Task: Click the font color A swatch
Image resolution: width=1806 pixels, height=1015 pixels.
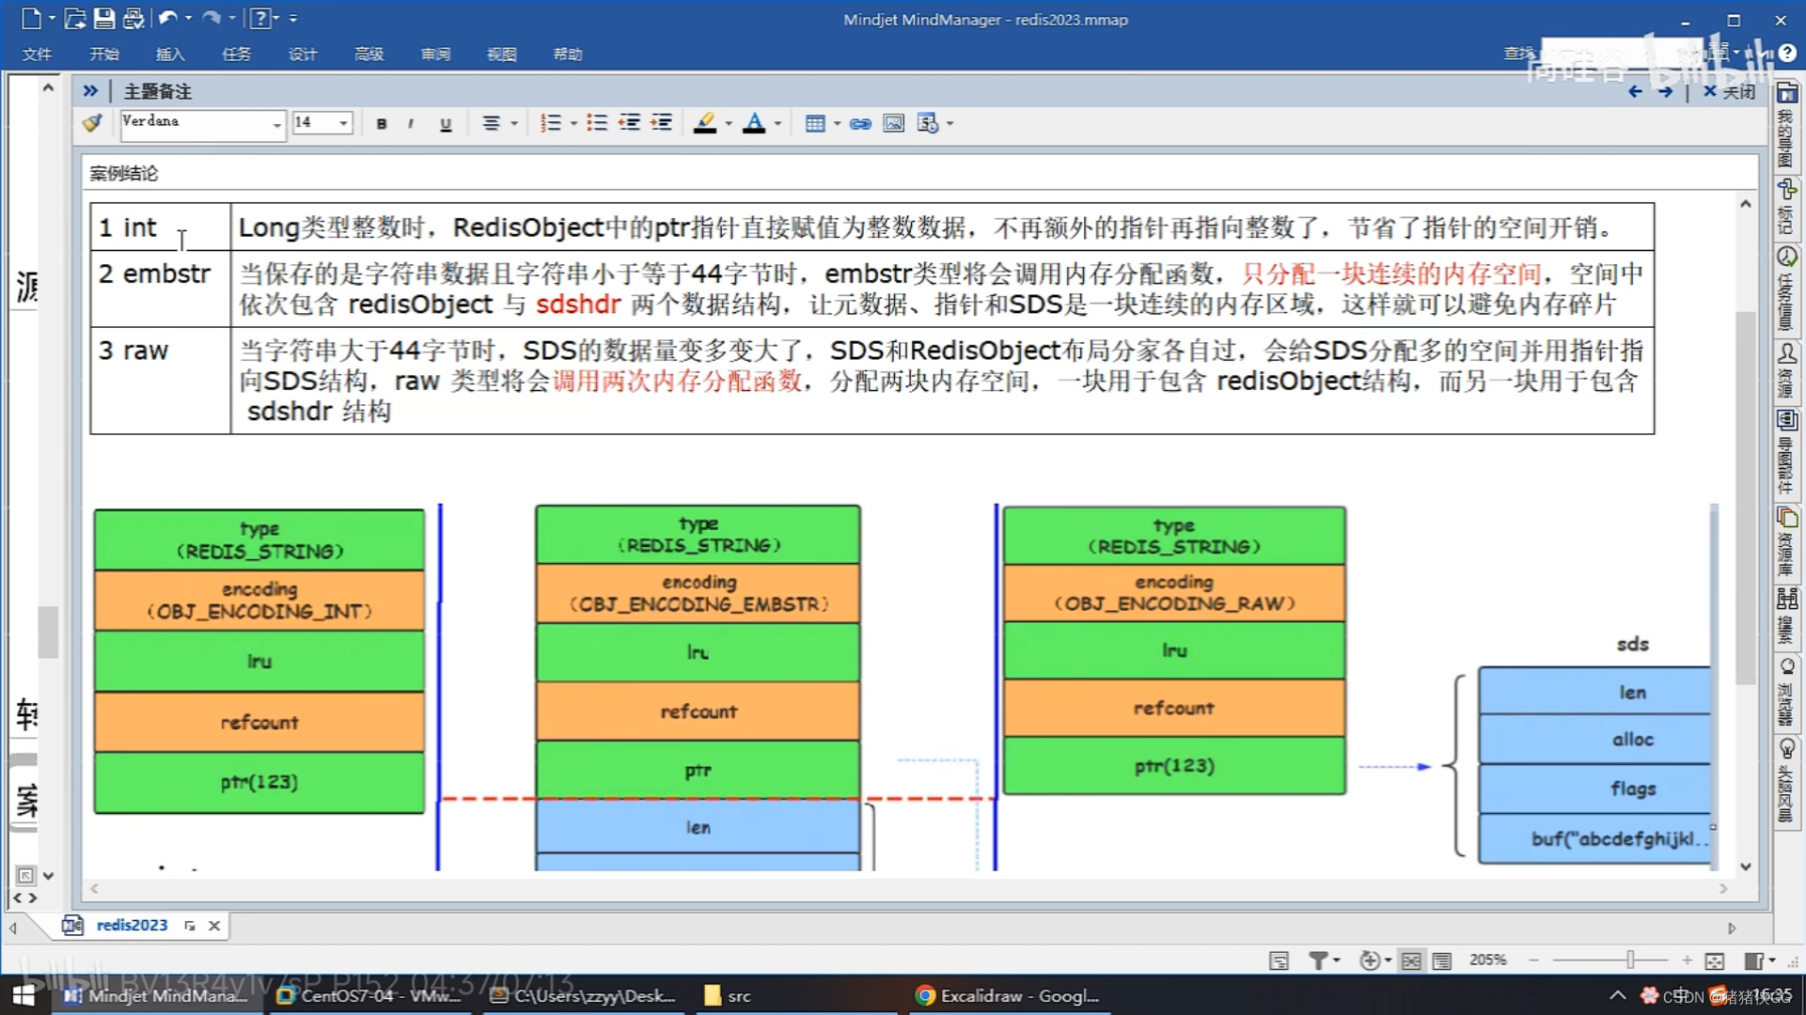Action: click(x=753, y=123)
